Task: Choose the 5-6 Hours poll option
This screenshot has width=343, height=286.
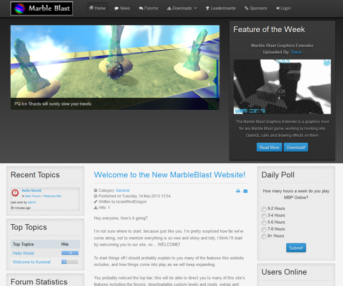Action: tap(264, 223)
